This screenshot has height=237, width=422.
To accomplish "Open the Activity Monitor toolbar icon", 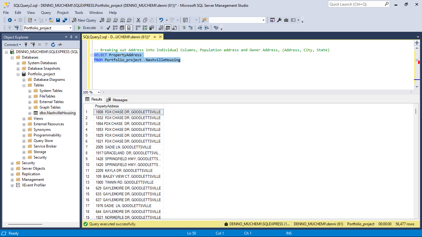I will 185,20.
